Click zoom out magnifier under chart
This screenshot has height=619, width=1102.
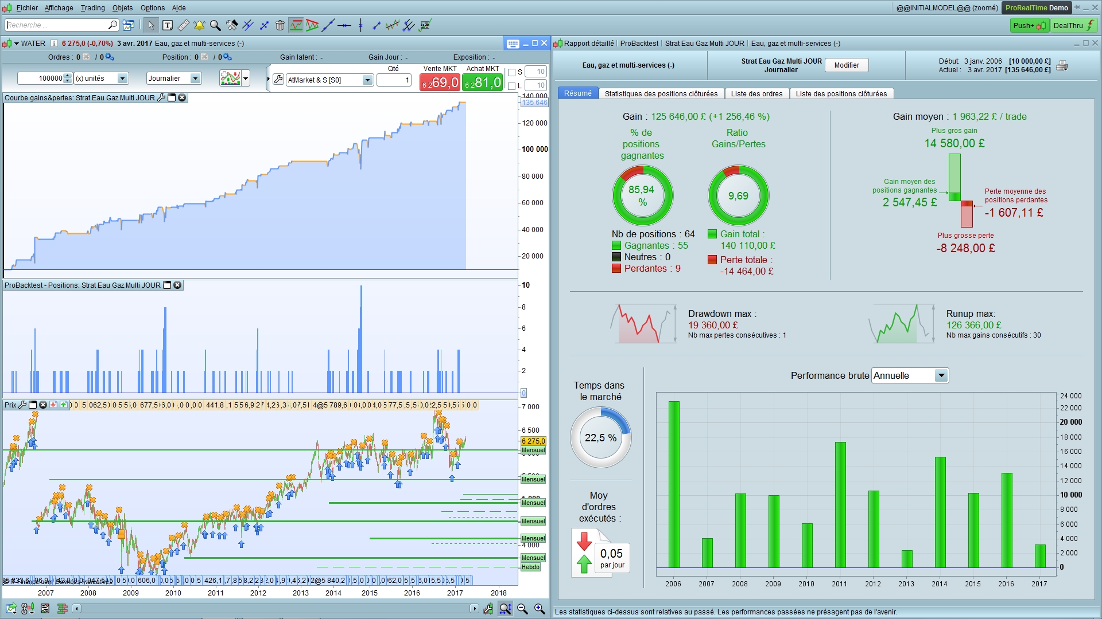(522, 609)
